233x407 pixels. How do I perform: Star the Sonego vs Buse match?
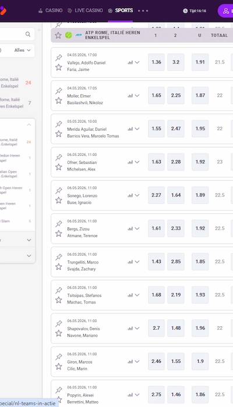coord(59,200)
